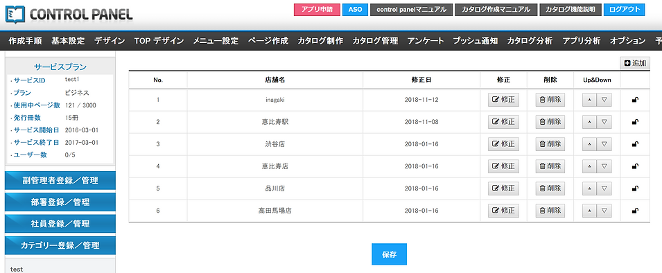Delete the 恵比寿駅 store
Viewport: 662px width, 273px height.
pyautogui.click(x=550, y=122)
